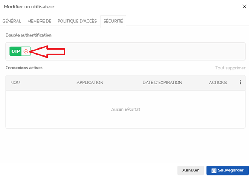This screenshot has height=177, width=249.
Task: Sort by the NOM column header
Action: pos(15,83)
